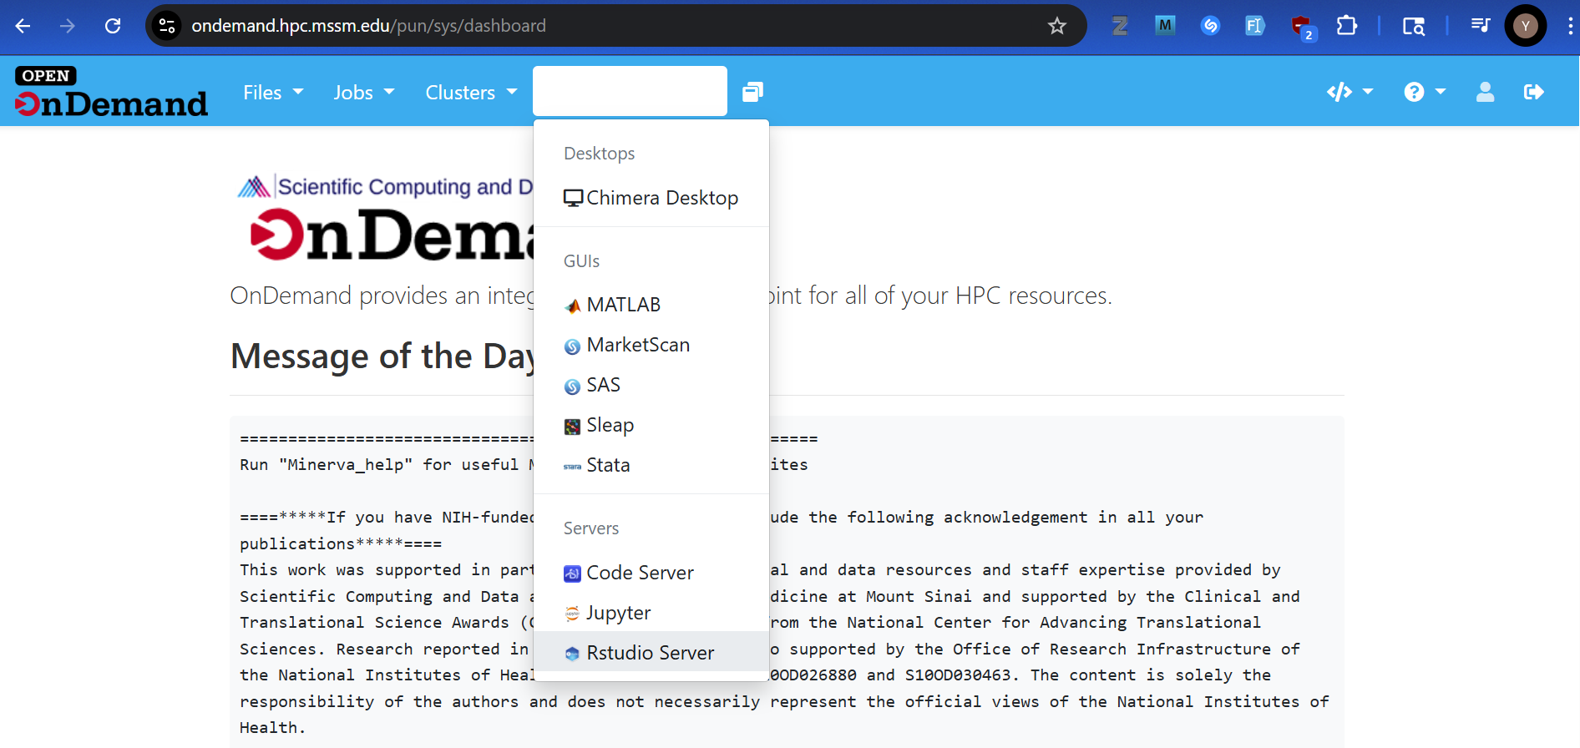
Task: Expand the Clusters dropdown menu
Action: (471, 93)
